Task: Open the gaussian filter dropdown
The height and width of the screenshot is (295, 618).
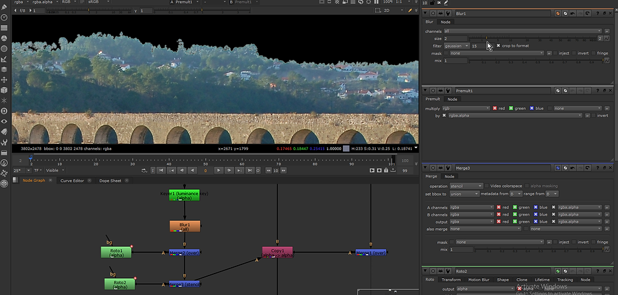Action: (x=456, y=45)
